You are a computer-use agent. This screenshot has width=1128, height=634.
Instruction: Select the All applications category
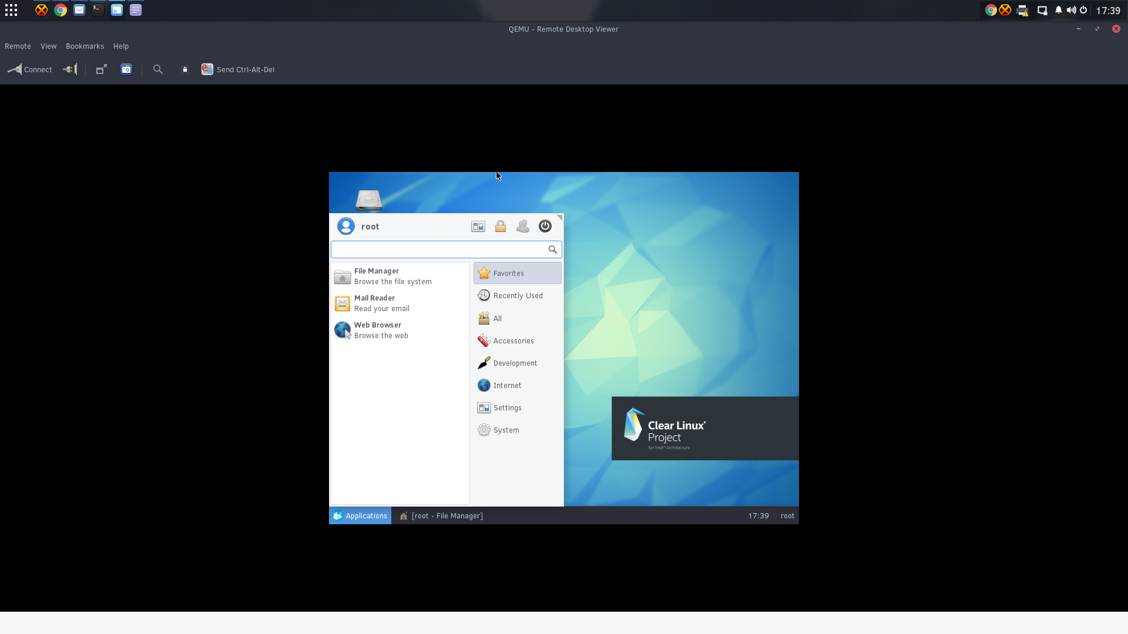tap(518, 318)
